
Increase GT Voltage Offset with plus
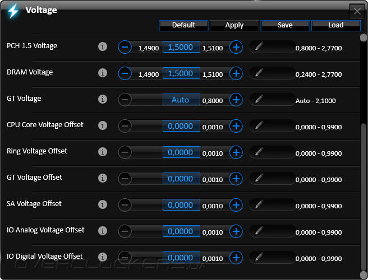pyautogui.click(x=236, y=179)
